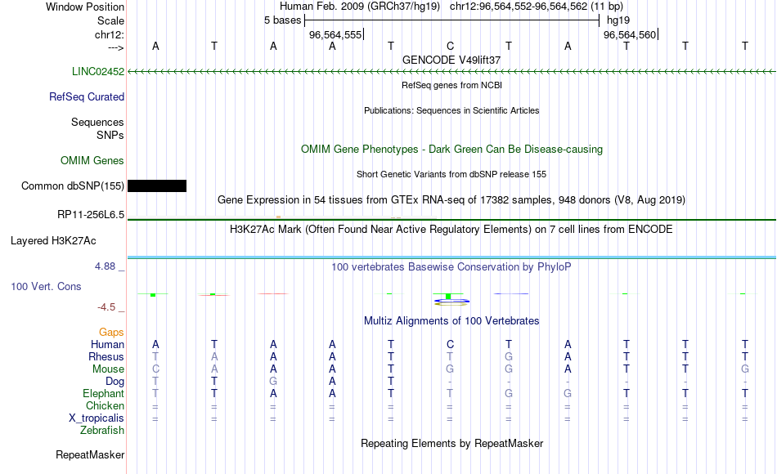Click the black Common dbSNP variant block

click(x=157, y=186)
